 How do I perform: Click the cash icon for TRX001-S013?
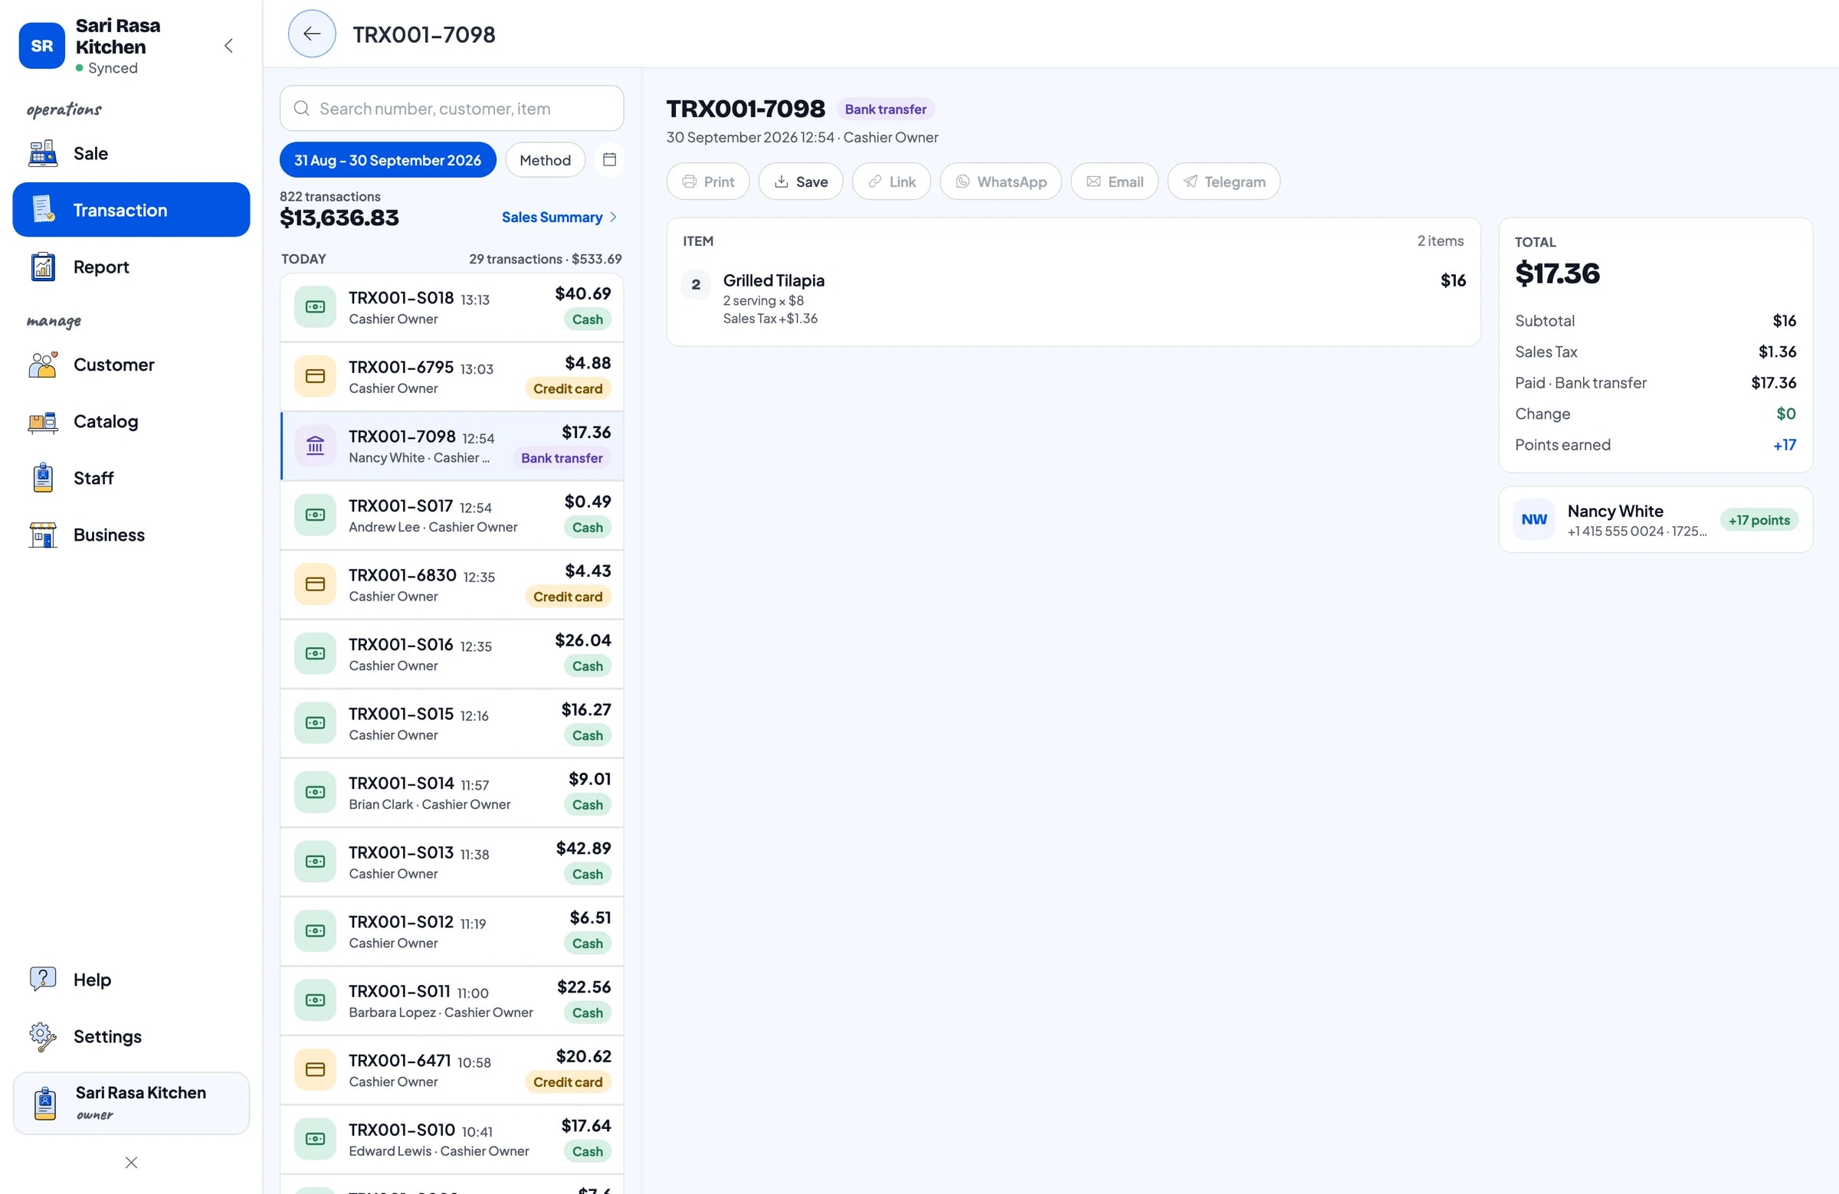pyautogui.click(x=315, y=861)
